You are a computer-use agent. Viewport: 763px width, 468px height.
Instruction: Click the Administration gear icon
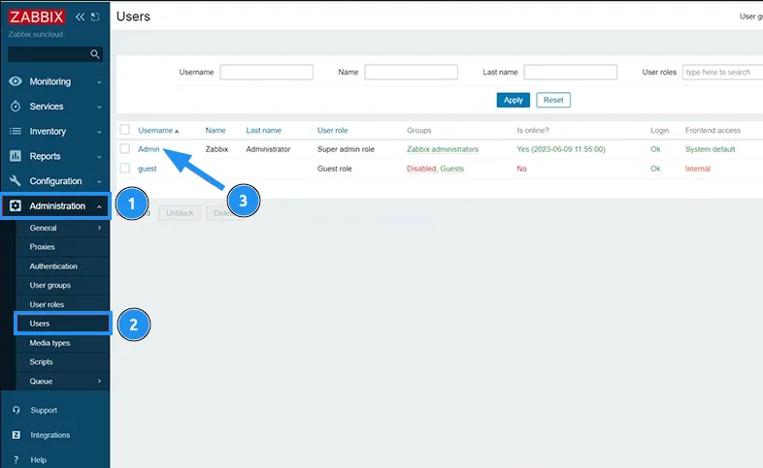[x=16, y=205]
